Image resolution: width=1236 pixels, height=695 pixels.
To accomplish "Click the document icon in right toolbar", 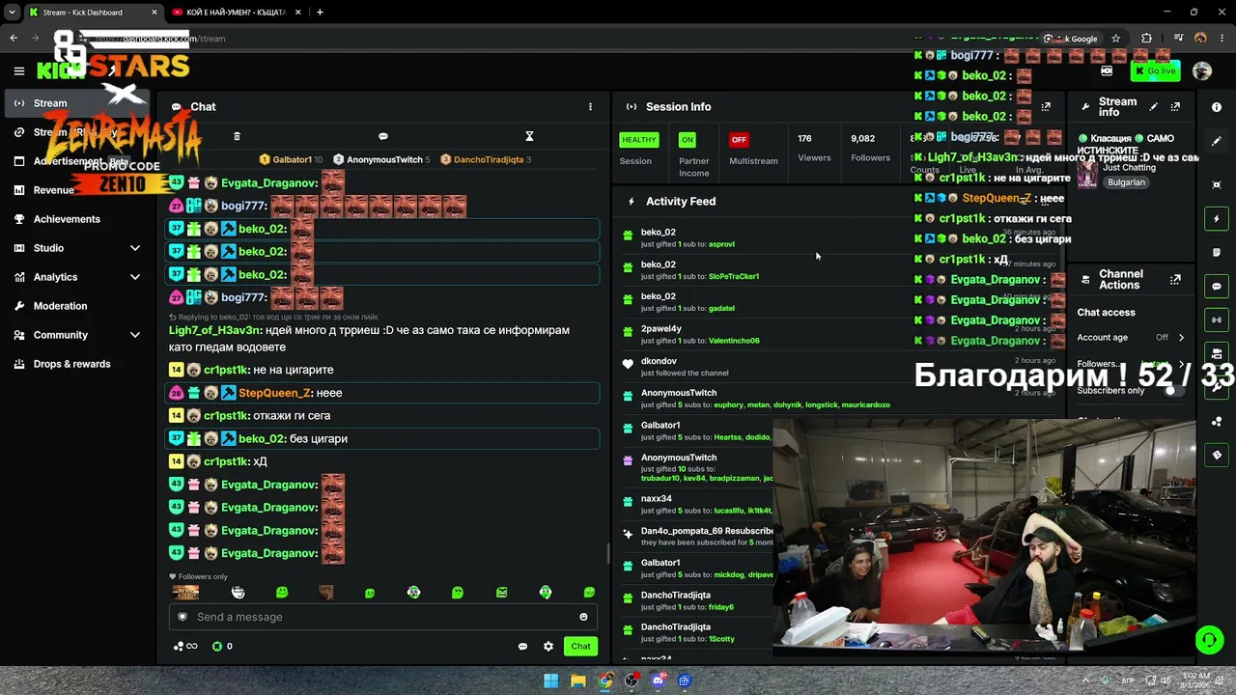I will tap(1217, 253).
